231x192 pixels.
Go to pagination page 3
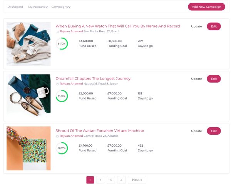pos(110,180)
